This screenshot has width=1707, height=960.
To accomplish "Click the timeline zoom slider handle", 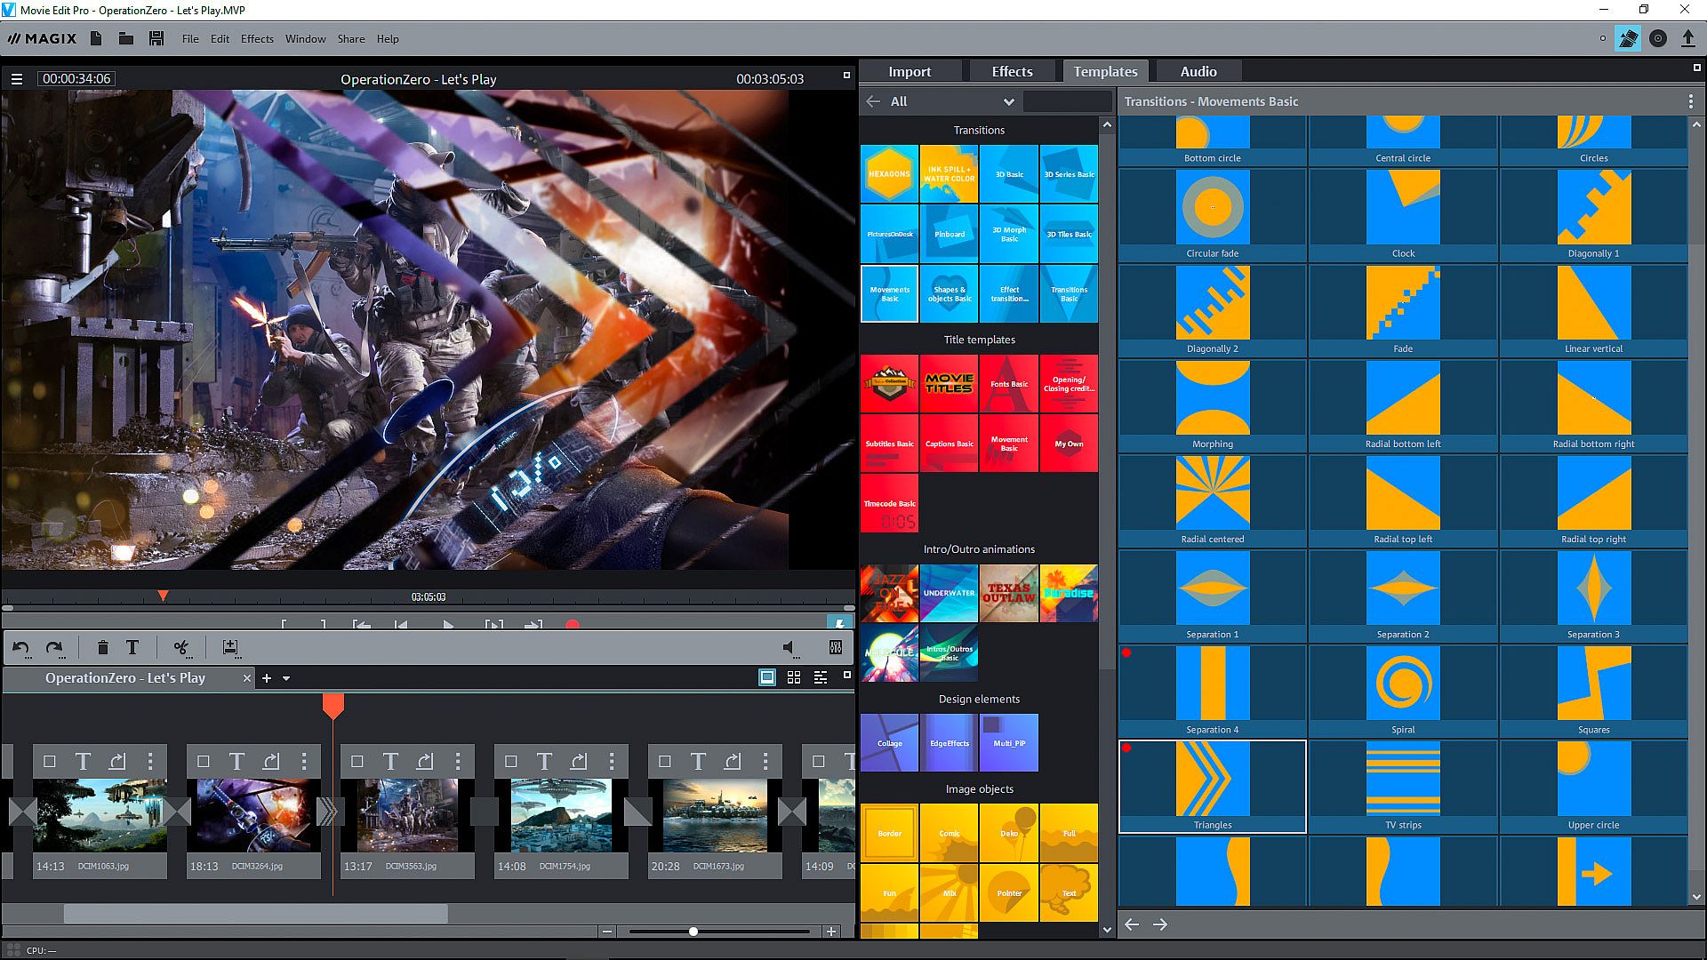I will coord(693,932).
